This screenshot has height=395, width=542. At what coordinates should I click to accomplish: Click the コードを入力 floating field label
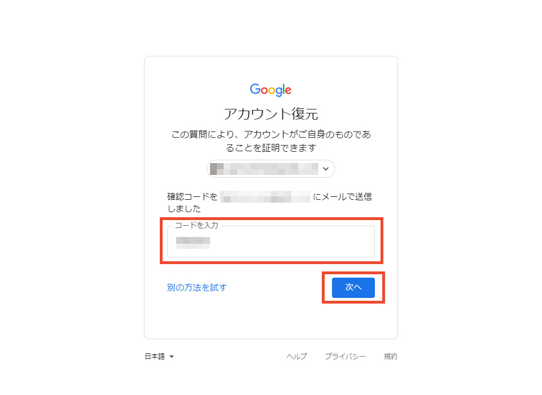coord(196,225)
